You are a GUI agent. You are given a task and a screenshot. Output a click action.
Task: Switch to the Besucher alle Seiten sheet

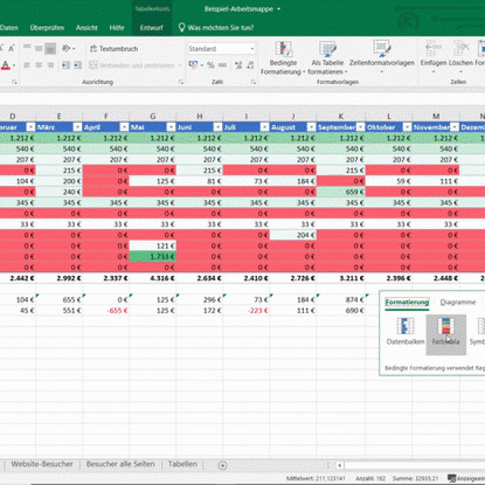coord(120,464)
